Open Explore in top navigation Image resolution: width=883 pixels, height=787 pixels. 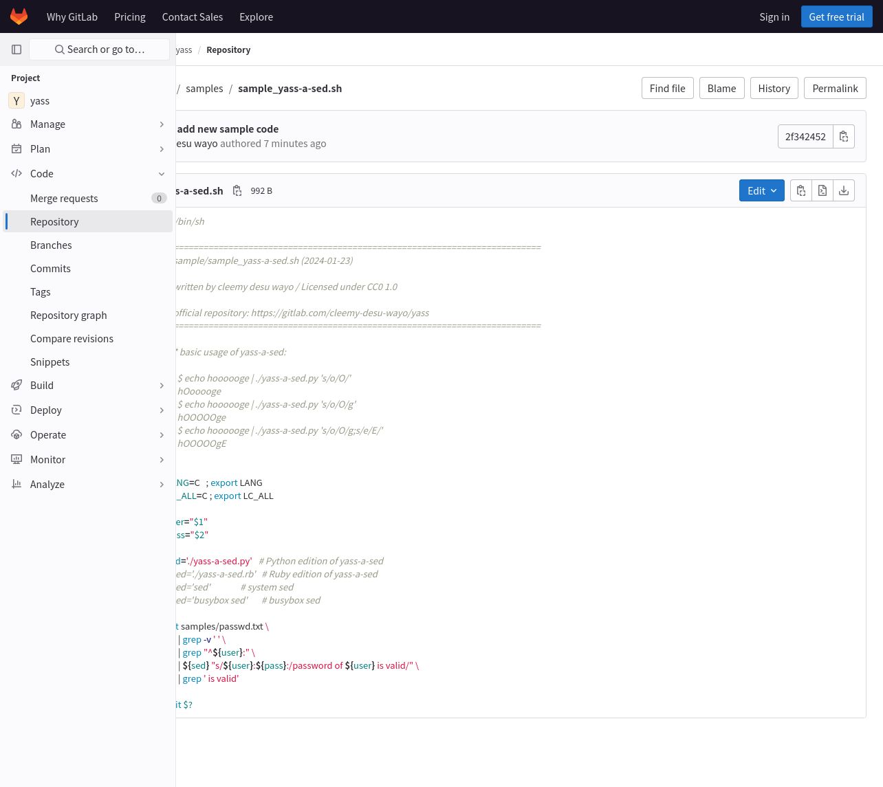(257, 16)
